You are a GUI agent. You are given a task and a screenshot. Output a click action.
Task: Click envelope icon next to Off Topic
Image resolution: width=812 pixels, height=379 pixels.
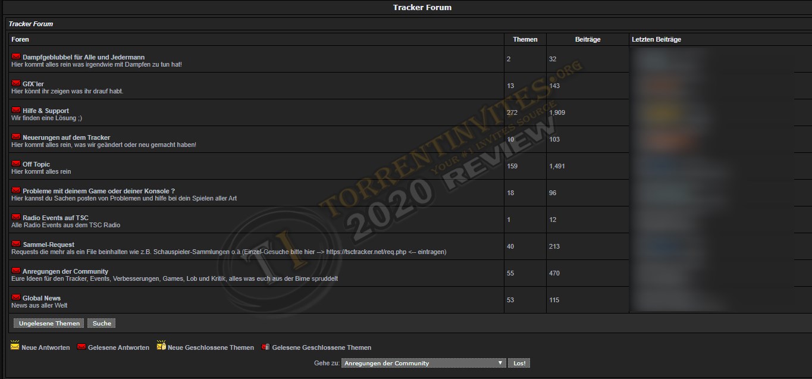[16, 164]
